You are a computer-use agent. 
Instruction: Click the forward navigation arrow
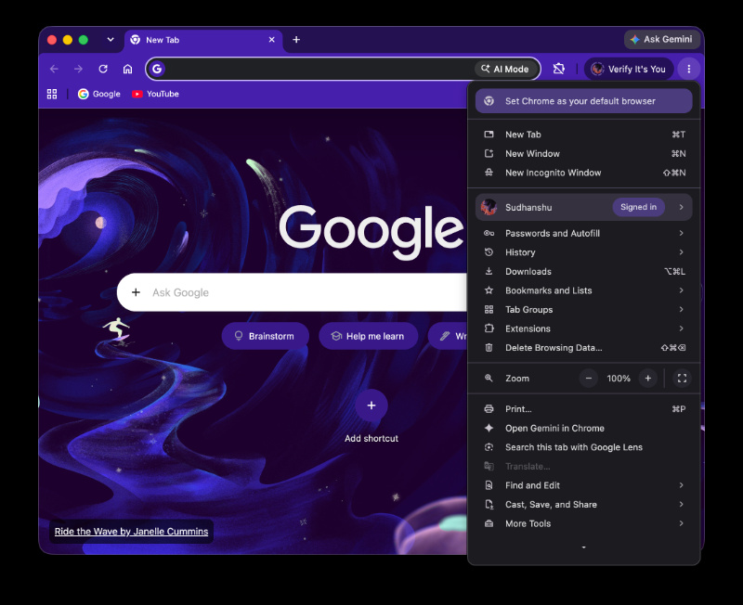click(x=78, y=69)
